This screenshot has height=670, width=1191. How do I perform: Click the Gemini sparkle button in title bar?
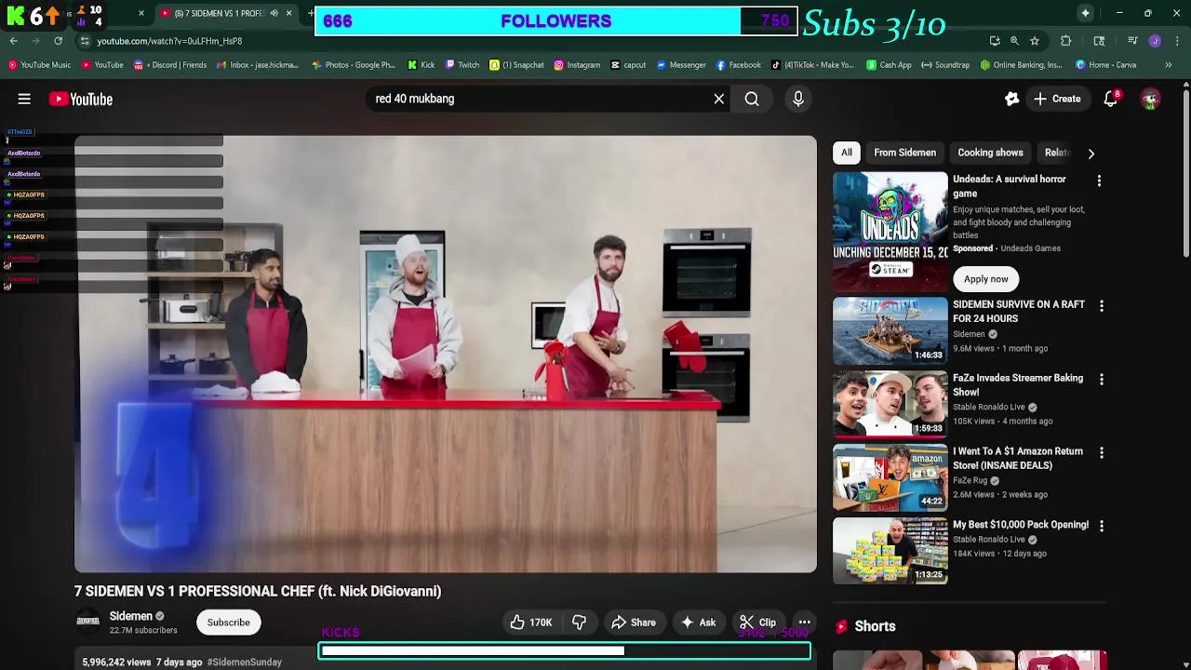click(x=1085, y=13)
